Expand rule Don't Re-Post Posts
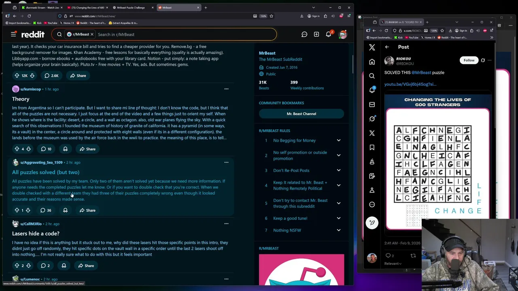The image size is (518, 291). (x=339, y=170)
